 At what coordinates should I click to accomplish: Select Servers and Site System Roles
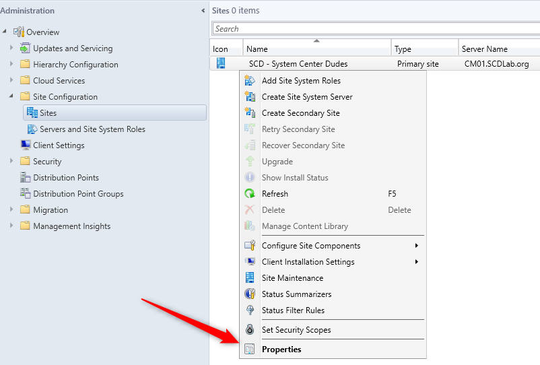point(92,129)
